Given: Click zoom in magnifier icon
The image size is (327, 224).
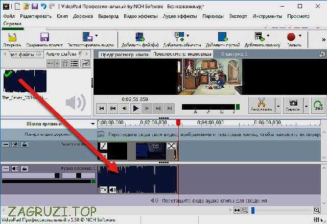Looking at the screenshot, I should [x=317, y=210].
